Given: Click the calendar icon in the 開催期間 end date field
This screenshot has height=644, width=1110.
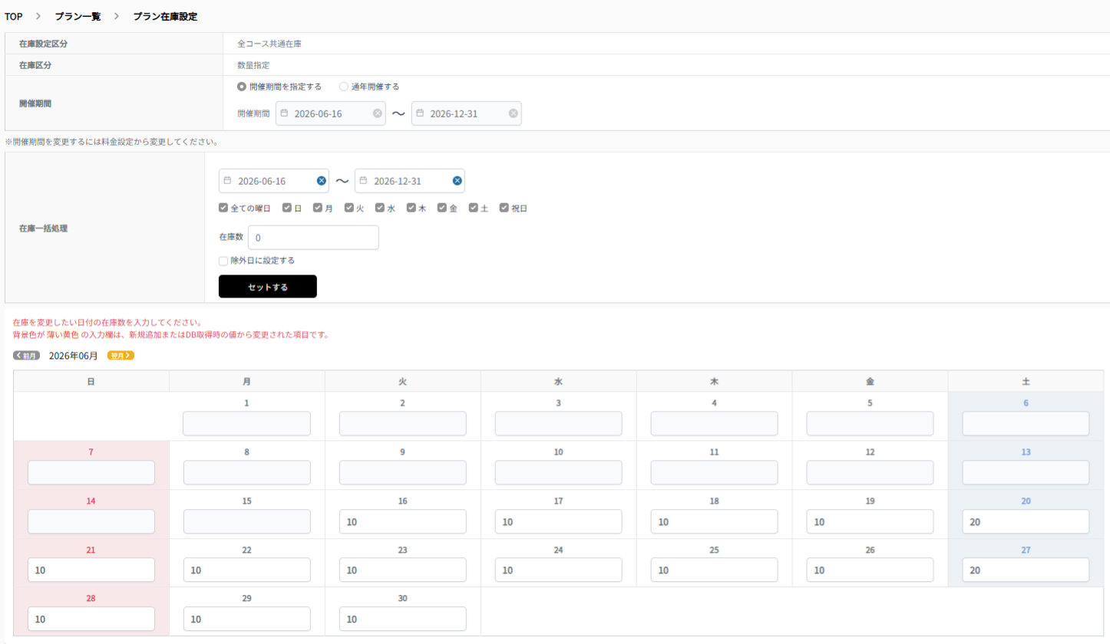Looking at the screenshot, I should pyautogui.click(x=420, y=113).
